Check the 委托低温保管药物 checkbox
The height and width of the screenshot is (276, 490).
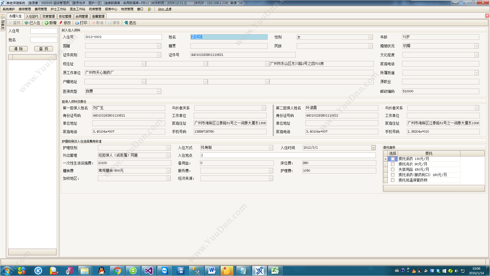click(393, 180)
